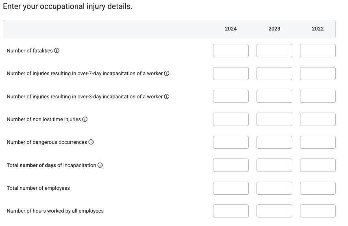This screenshot has height=226, width=348.
Task: Click info icon next to dangerous occurrences
Action: (91, 142)
